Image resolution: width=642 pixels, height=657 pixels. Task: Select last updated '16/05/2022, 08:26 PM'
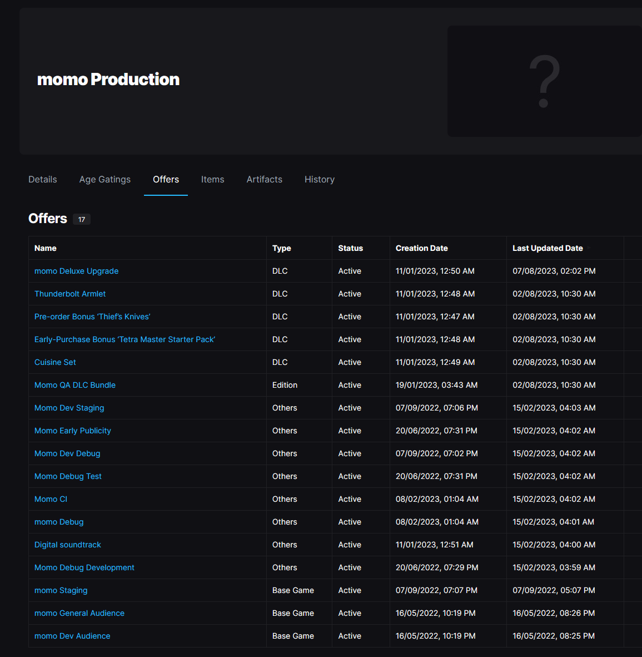point(554,613)
